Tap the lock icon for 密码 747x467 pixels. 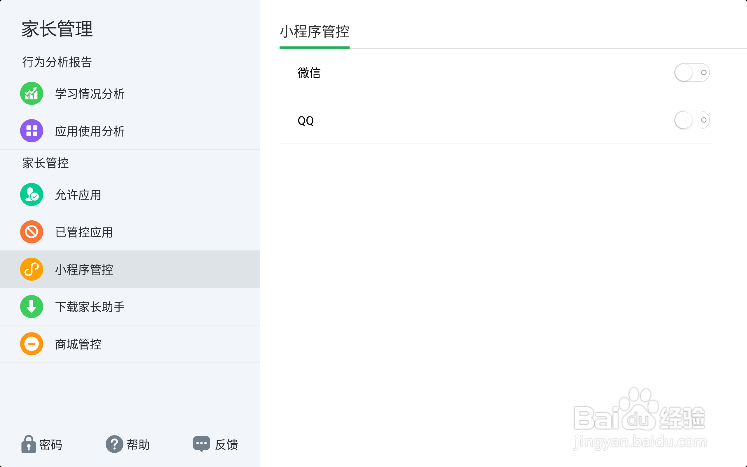(x=28, y=444)
